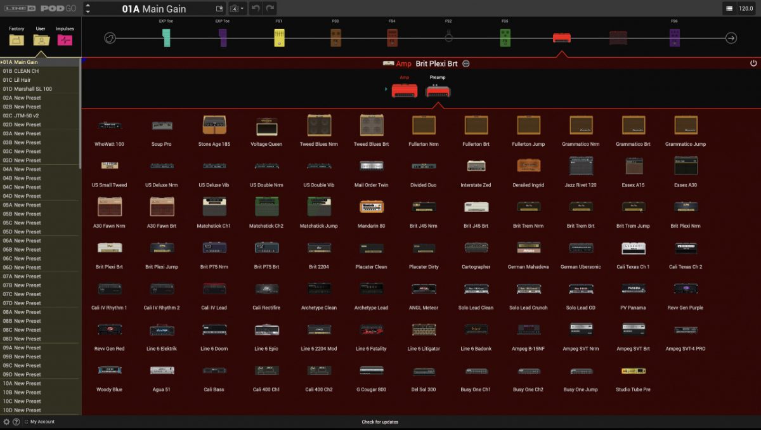
Task: Select preset 01C Lil Hair
Action: coord(41,80)
